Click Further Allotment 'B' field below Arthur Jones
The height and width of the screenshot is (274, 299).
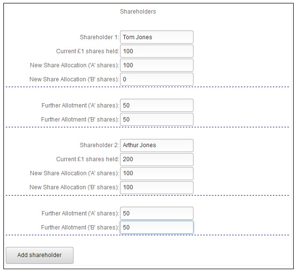pyautogui.click(x=156, y=227)
